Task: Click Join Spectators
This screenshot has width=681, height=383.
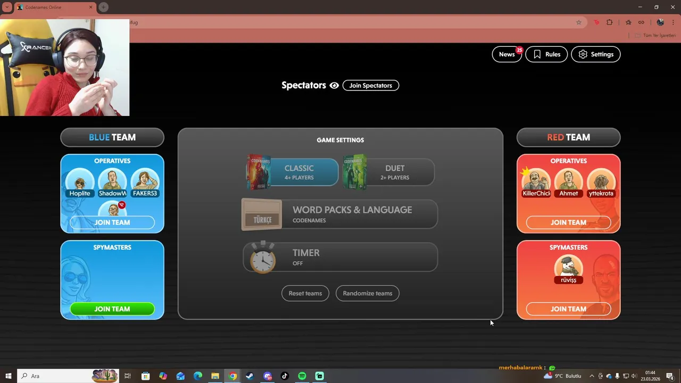Action: tap(371, 85)
